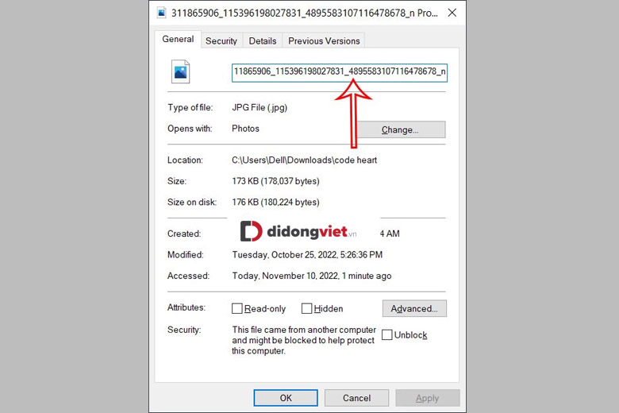Switch to the General tab

tap(178, 40)
